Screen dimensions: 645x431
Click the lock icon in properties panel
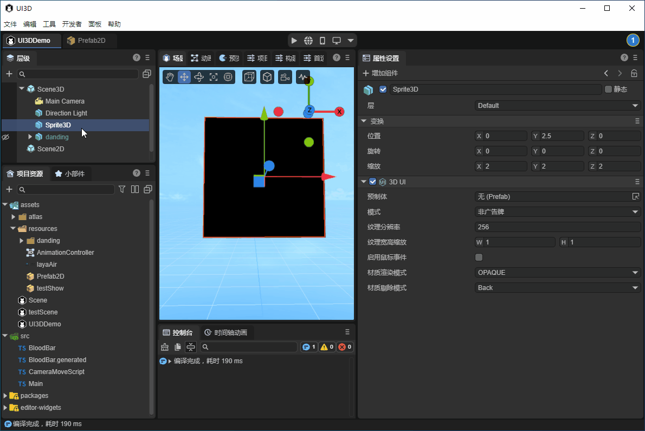click(x=634, y=73)
